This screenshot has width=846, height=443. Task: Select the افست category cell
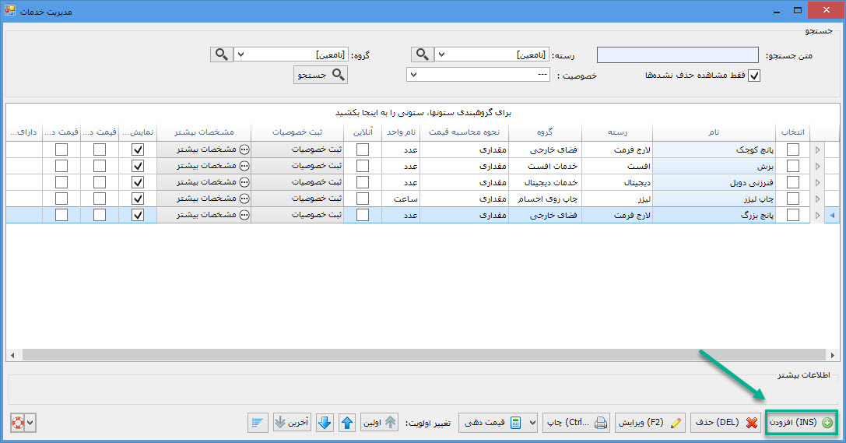pyautogui.click(x=617, y=166)
